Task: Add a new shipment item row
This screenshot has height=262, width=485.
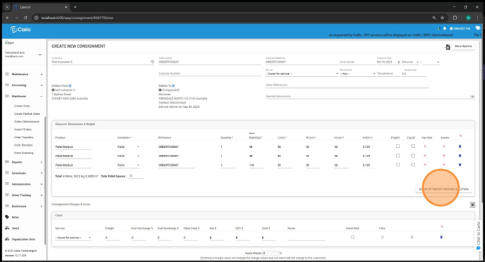Action: (460, 136)
